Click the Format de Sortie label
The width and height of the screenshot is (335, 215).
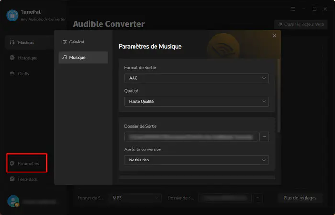pyautogui.click(x=140, y=68)
